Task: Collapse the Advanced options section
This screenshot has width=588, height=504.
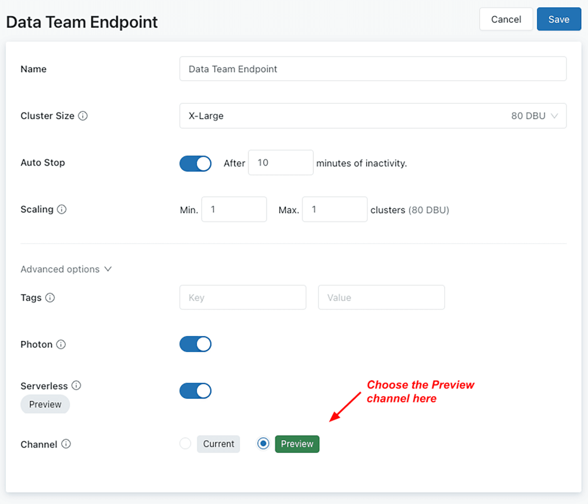Action: (x=66, y=270)
